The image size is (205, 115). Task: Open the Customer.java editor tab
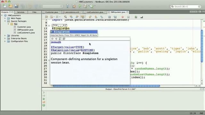click(x=52, y=12)
